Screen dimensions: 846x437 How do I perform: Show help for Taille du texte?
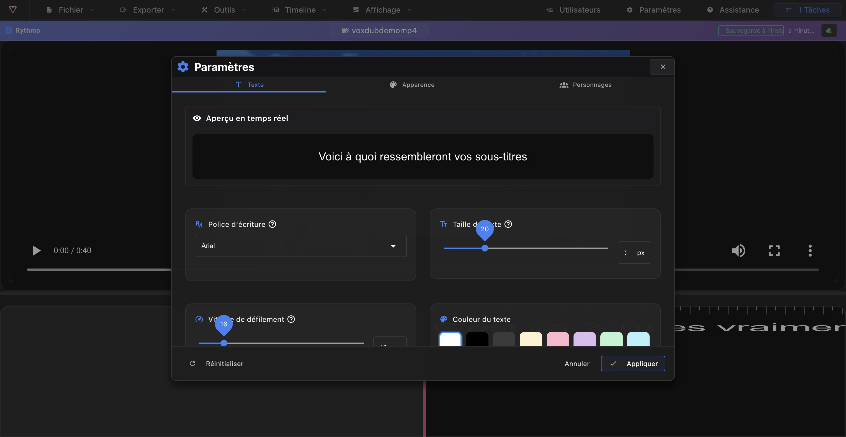pyautogui.click(x=508, y=224)
